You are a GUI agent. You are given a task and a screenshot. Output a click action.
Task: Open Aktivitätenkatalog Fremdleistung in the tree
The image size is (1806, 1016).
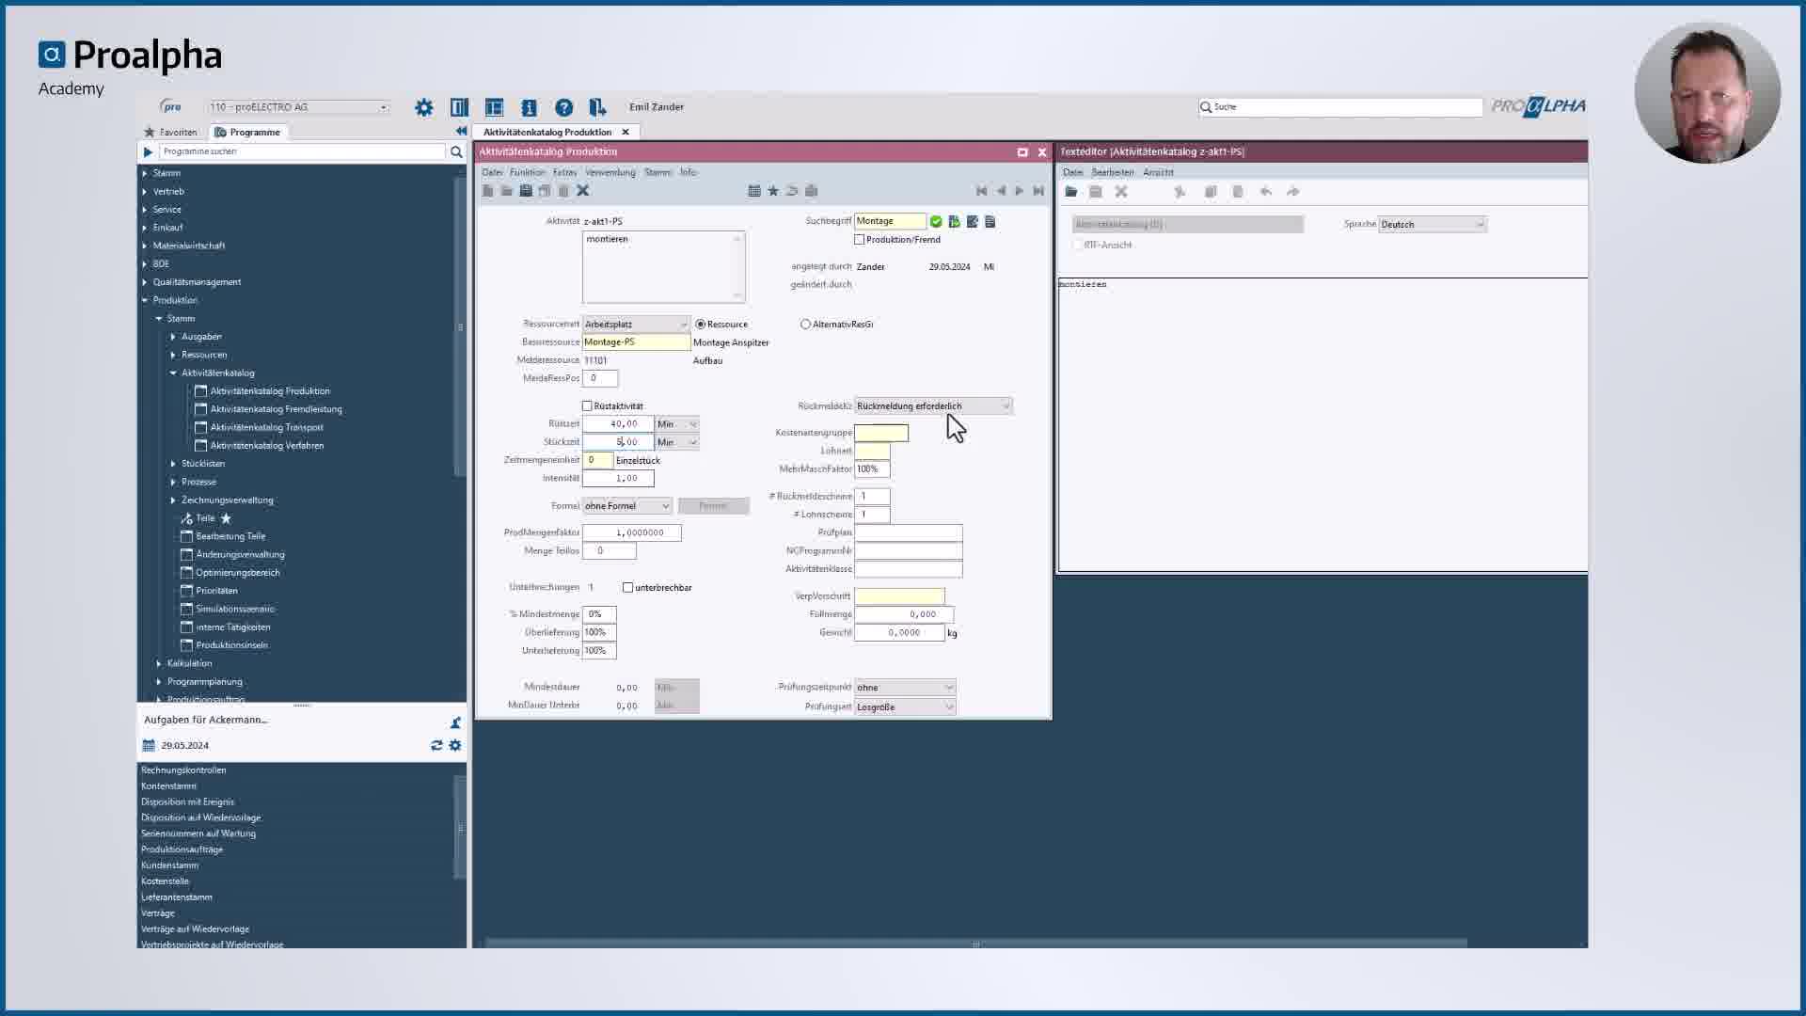(x=276, y=409)
